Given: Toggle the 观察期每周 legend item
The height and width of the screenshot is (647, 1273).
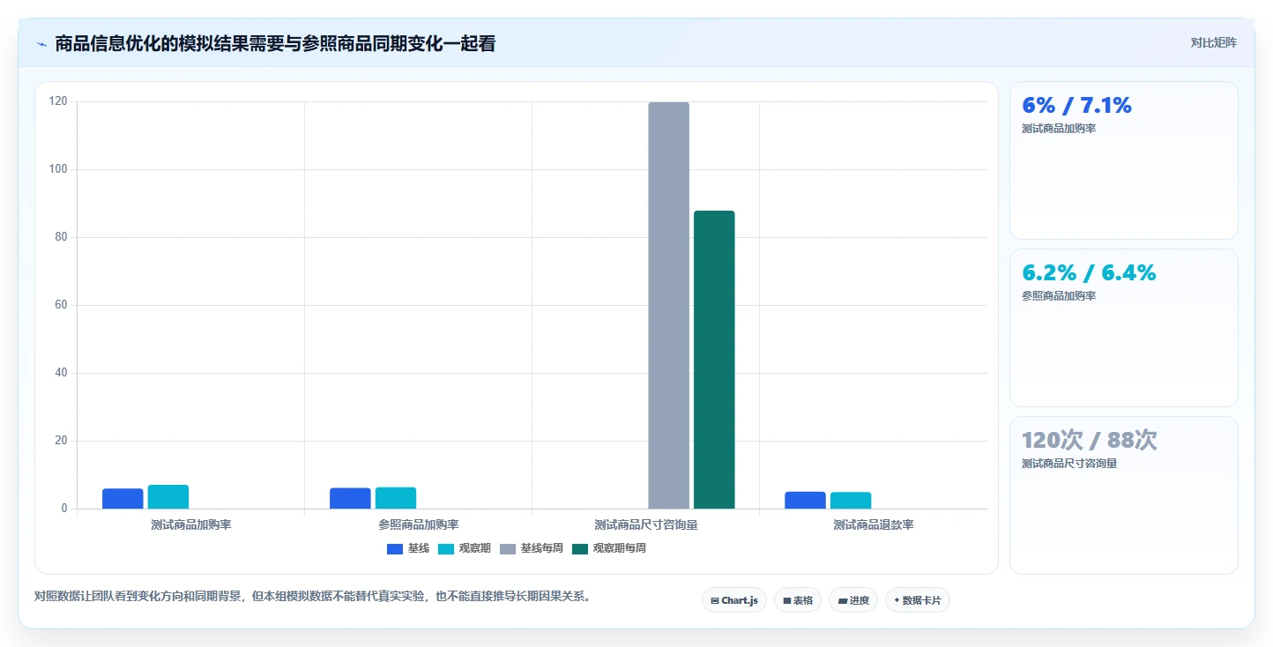Looking at the screenshot, I should 609,549.
